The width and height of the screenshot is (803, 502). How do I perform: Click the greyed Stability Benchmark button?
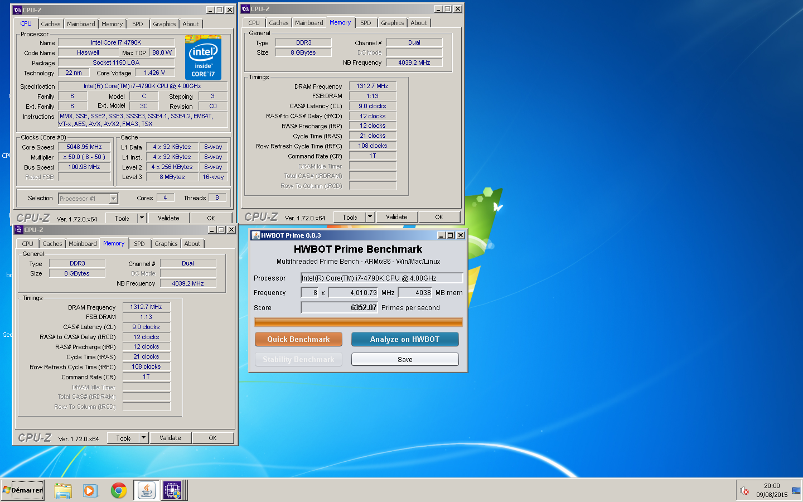tap(298, 359)
